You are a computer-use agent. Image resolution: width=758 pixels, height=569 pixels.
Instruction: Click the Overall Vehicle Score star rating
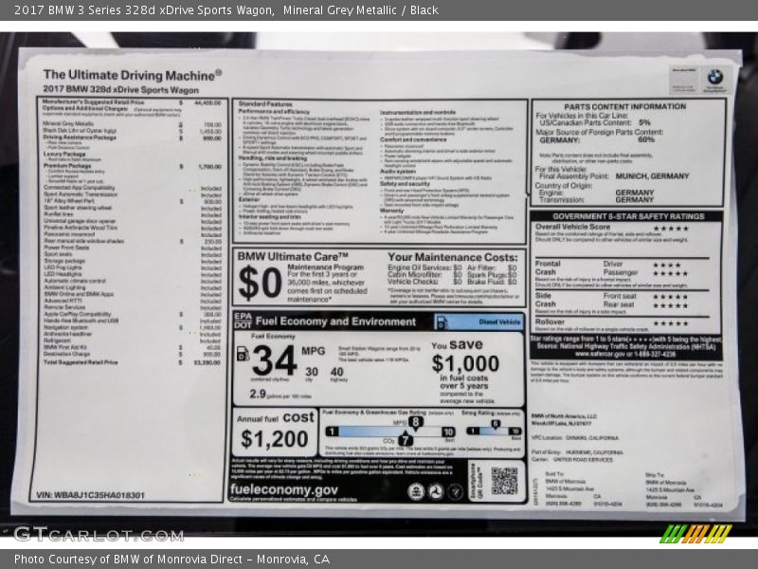[x=671, y=229]
